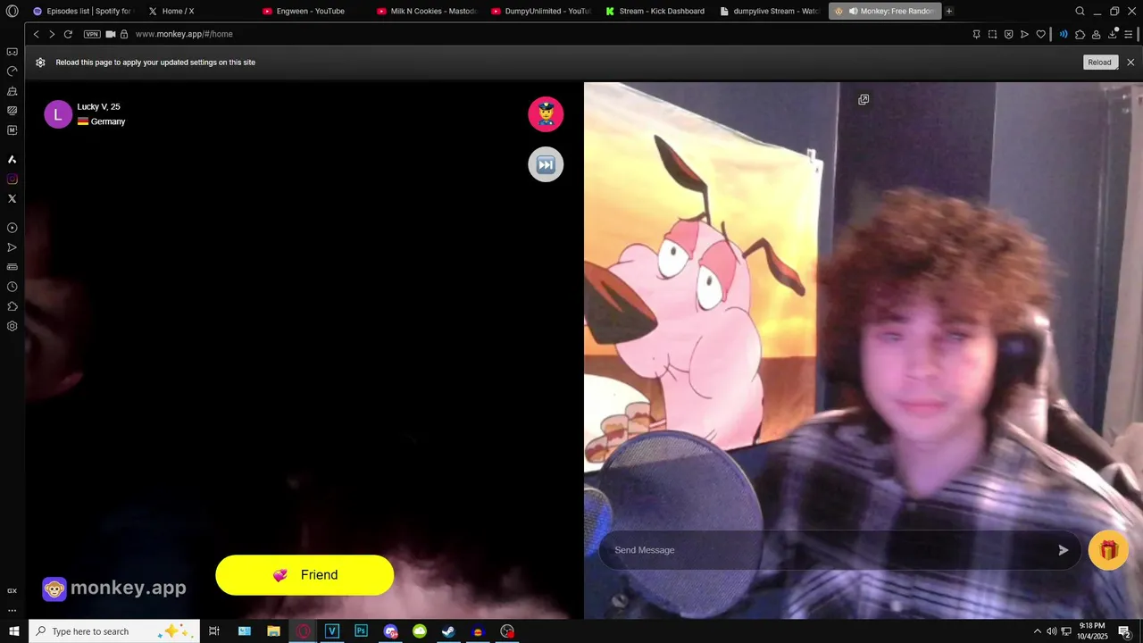The image size is (1143, 643).
Task: Open Instagram in the Opera sidebar
Action: (x=12, y=179)
